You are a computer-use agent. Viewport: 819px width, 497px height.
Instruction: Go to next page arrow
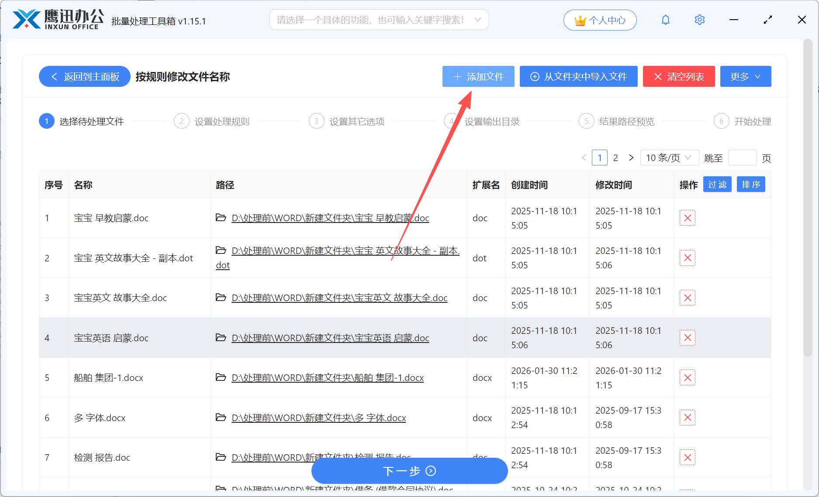click(631, 158)
